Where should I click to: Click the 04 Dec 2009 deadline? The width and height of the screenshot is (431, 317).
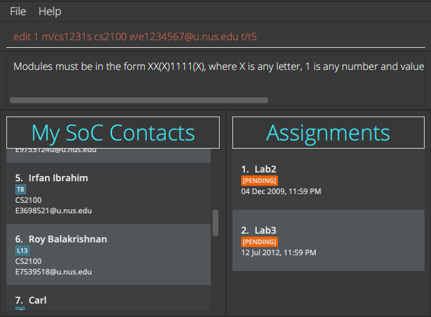(281, 191)
